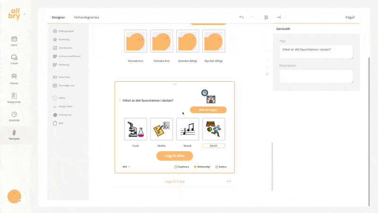Viewport: 378px width, 213px height.
Task: Add a Radiogrupper question from toolbox
Action: click(x=64, y=31)
